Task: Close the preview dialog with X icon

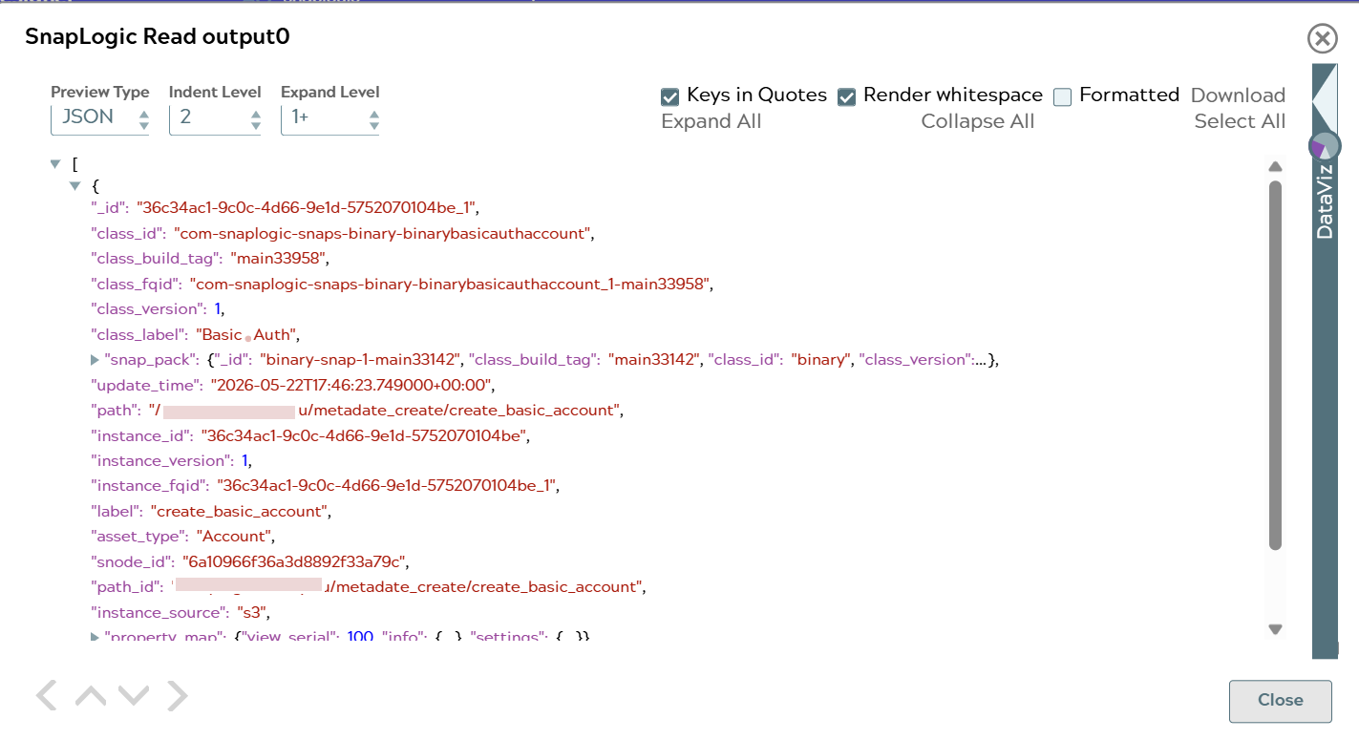Action: tap(1322, 38)
